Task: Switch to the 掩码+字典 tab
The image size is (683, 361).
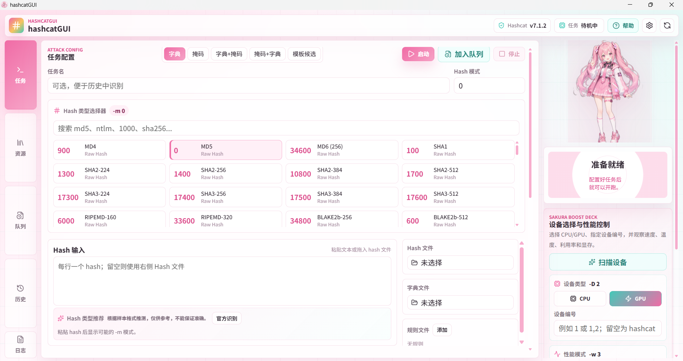Action: coord(268,54)
